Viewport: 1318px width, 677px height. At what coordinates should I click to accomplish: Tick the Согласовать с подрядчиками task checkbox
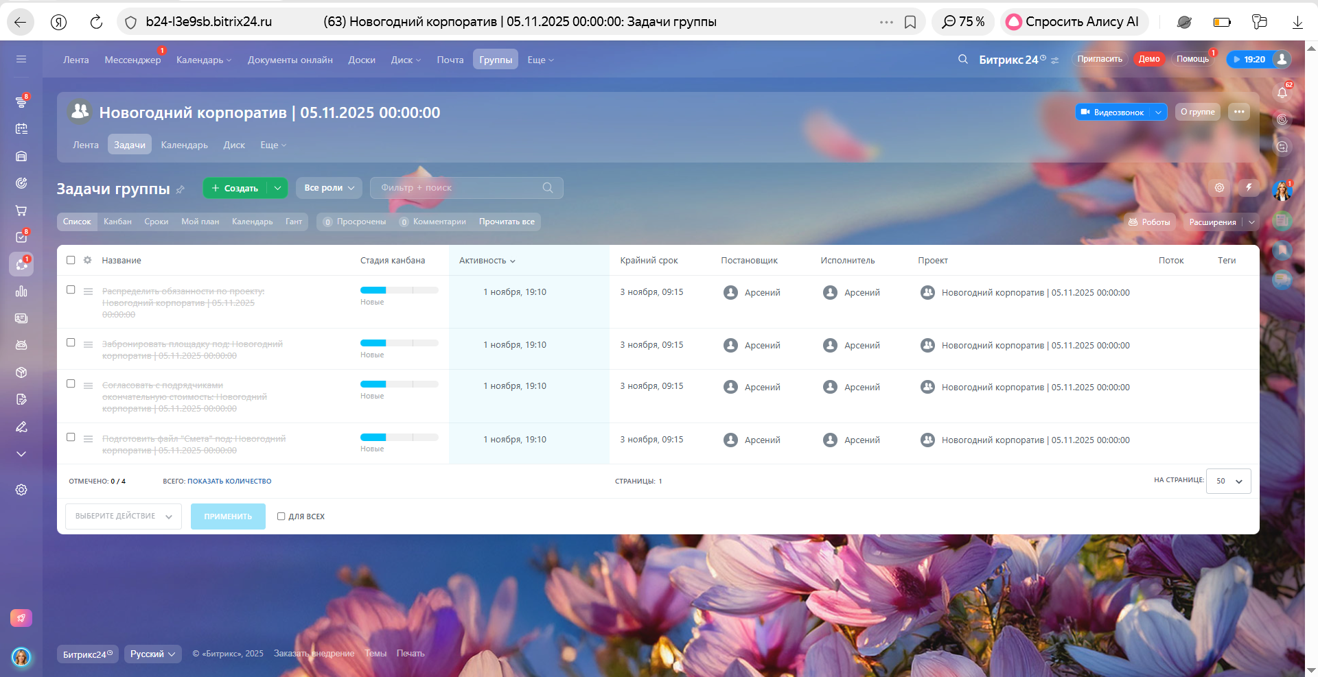[71, 383]
